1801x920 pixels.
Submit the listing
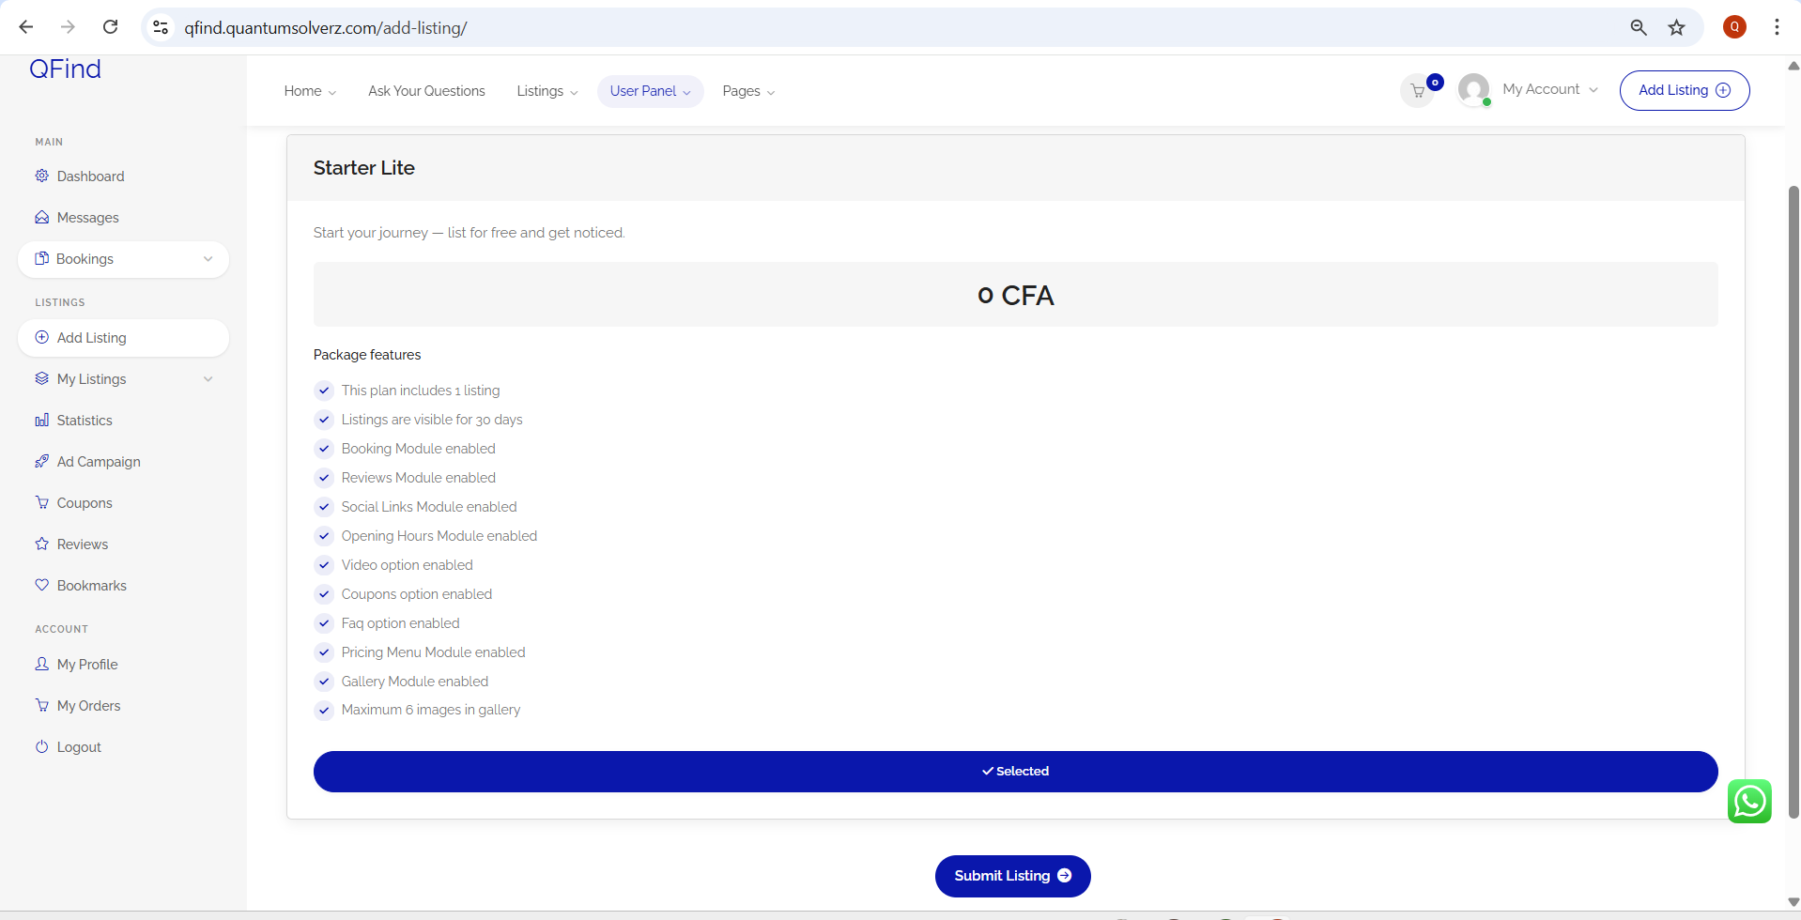(x=1012, y=876)
